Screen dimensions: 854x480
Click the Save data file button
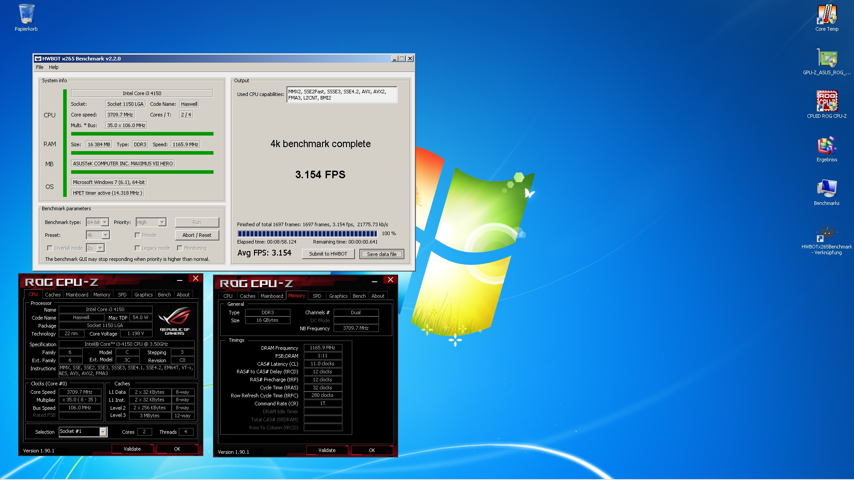[382, 254]
